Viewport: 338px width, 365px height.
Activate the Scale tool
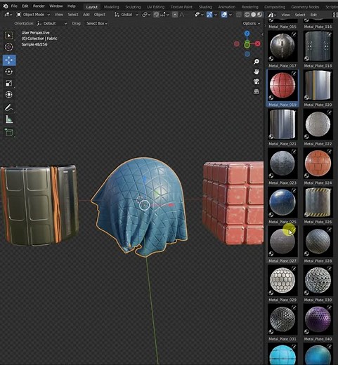[x=9, y=83]
